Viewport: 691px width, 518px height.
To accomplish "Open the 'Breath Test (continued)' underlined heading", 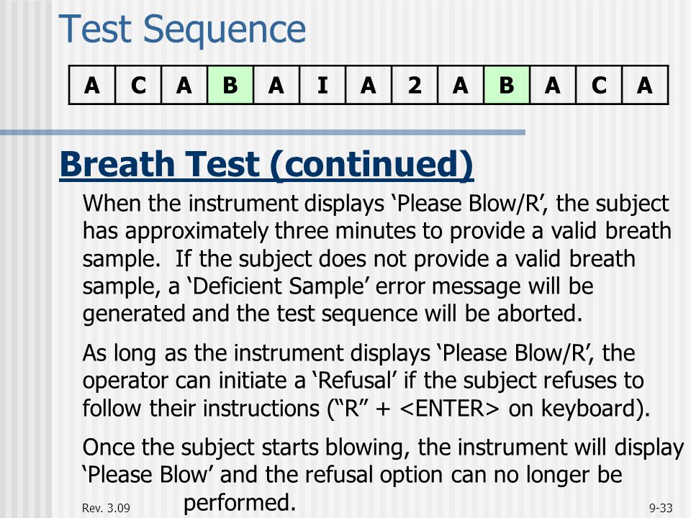I will click(x=266, y=164).
